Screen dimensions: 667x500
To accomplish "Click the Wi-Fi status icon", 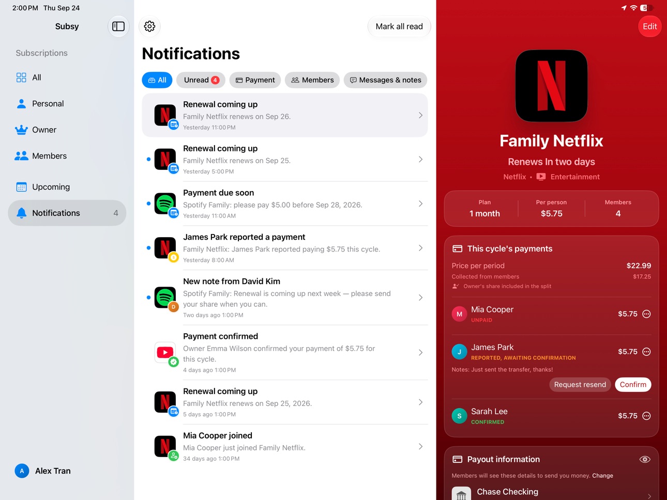I will coord(633,8).
